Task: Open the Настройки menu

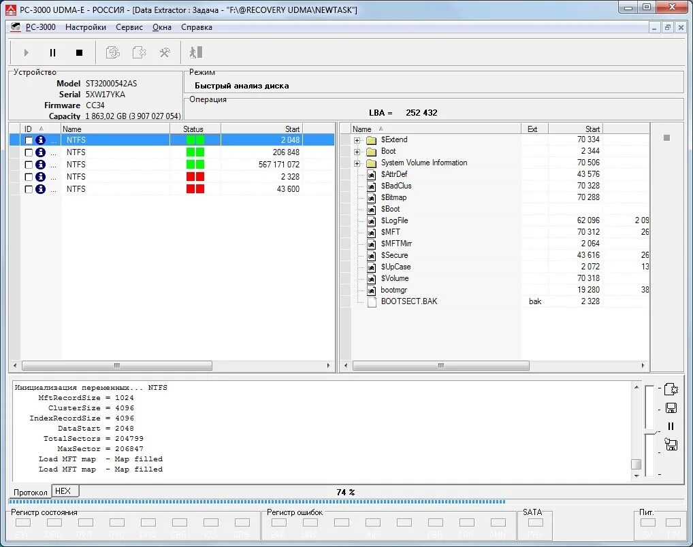Action: click(x=86, y=27)
